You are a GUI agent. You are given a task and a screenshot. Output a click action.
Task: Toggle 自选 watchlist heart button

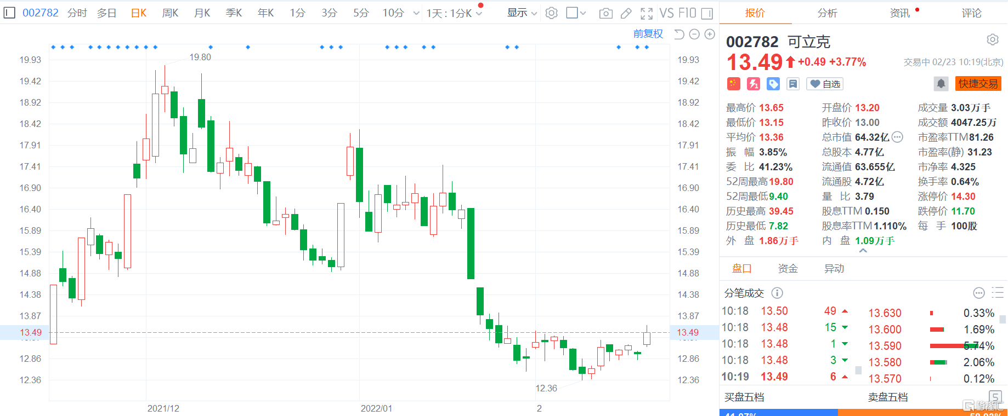(825, 84)
